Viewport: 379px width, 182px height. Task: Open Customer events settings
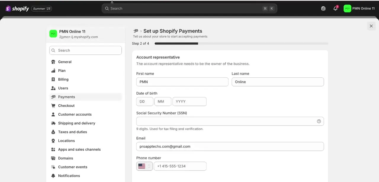pyautogui.click(x=86, y=167)
